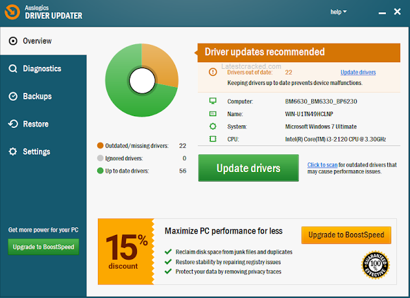Click 'Outdated/missing drivers:' label
Screen dimensions: 410x298
(137, 145)
